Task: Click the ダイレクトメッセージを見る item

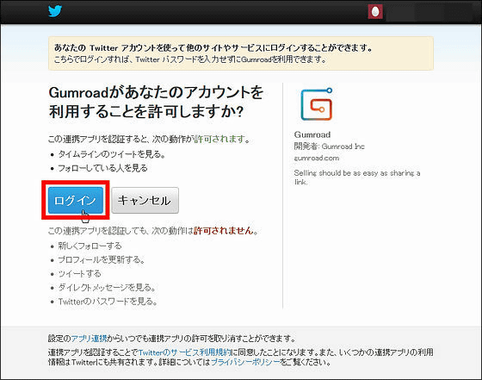Action: [107, 288]
